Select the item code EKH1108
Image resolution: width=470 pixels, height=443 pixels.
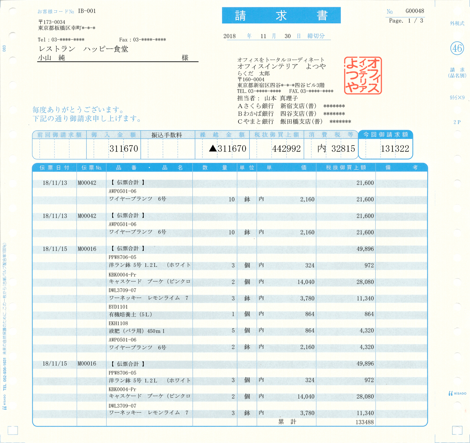tap(118, 323)
